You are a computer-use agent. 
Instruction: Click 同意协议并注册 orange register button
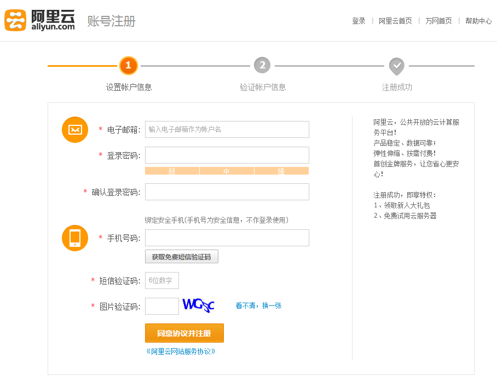184,333
